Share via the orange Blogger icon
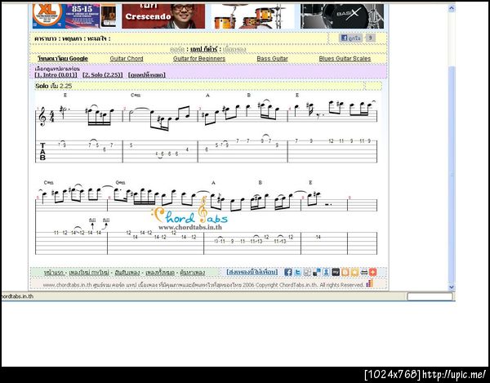490x383 pixels. pyautogui.click(x=345, y=272)
